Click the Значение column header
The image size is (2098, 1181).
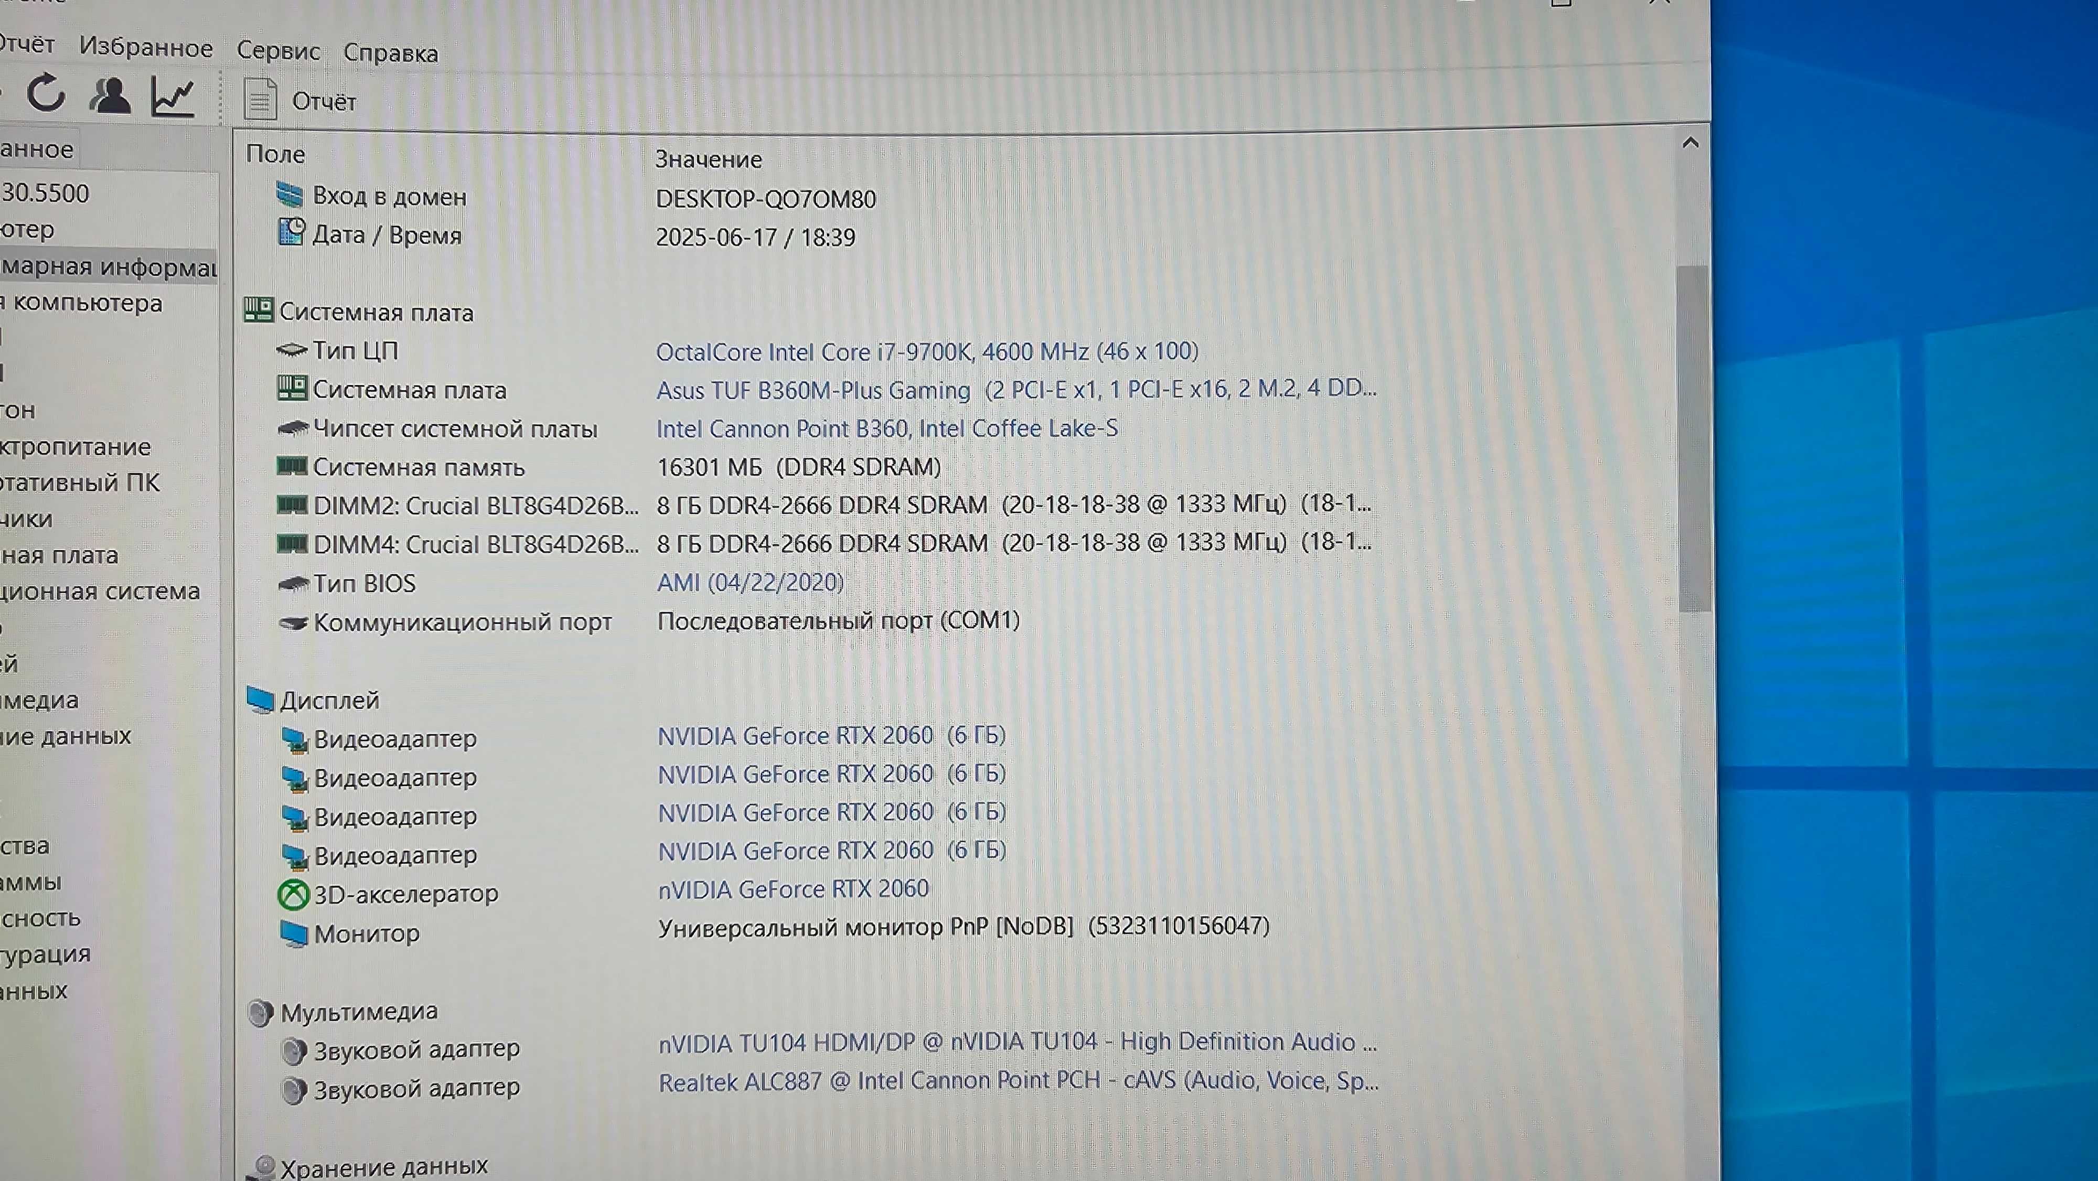pyautogui.click(x=709, y=159)
